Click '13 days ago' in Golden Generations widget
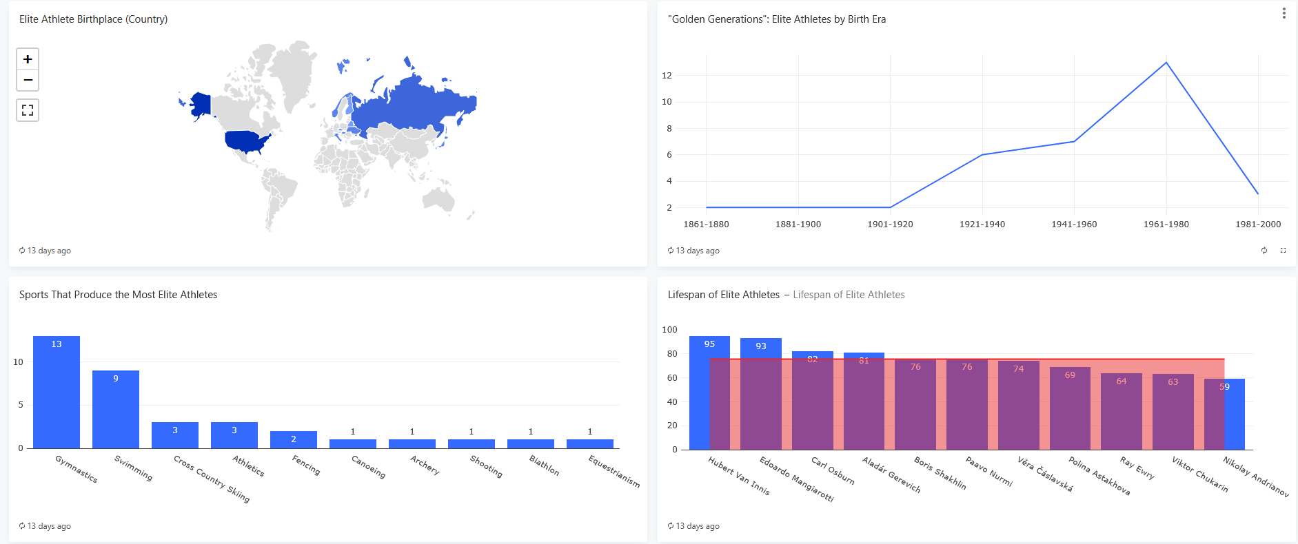This screenshot has width=1298, height=544. point(697,251)
